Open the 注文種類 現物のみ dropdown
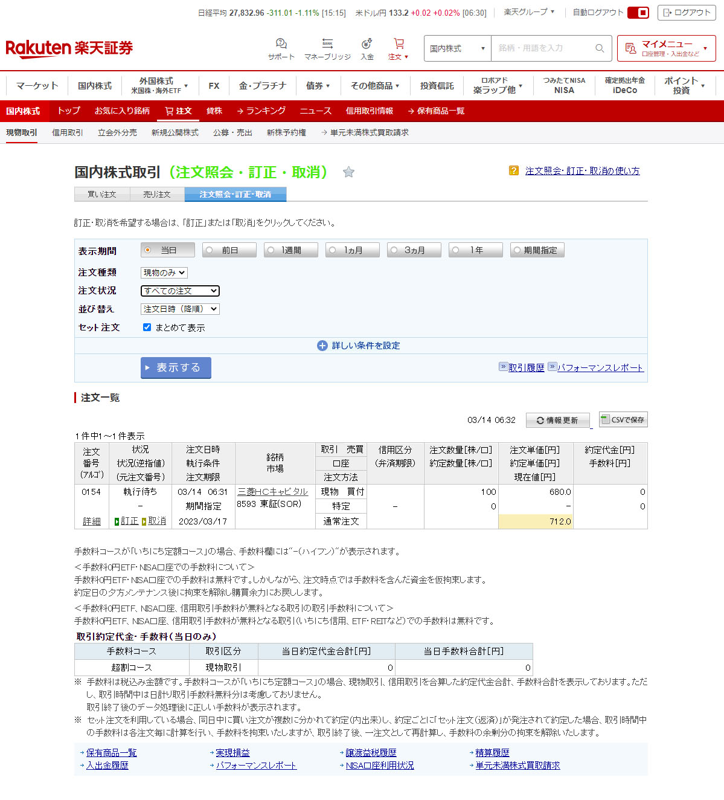This screenshot has height=800, width=724. point(164,273)
